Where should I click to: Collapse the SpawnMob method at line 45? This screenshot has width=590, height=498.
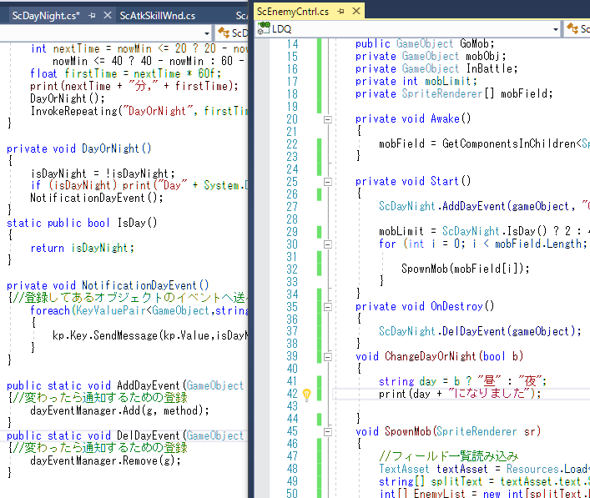click(x=328, y=432)
